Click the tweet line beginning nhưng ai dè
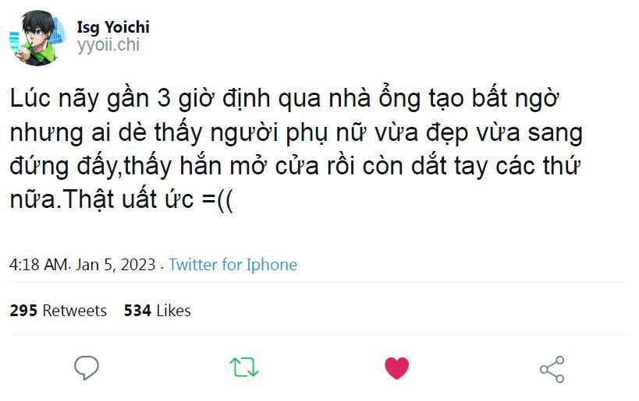The height and width of the screenshot is (401, 639). click(296, 133)
